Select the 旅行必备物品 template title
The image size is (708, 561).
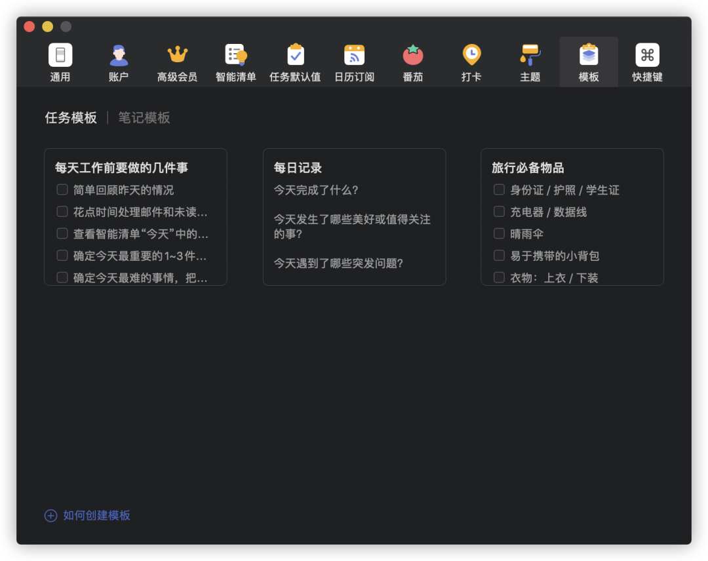click(528, 168)
